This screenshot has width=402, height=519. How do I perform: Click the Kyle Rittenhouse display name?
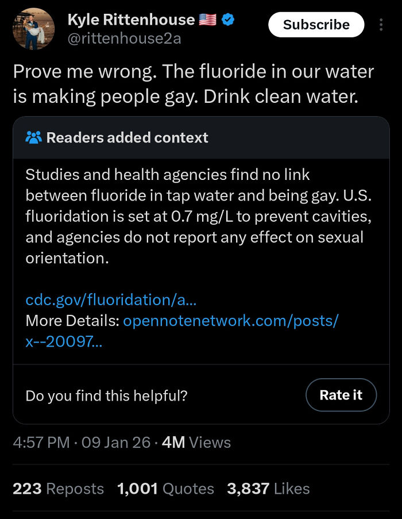(130, 19)
